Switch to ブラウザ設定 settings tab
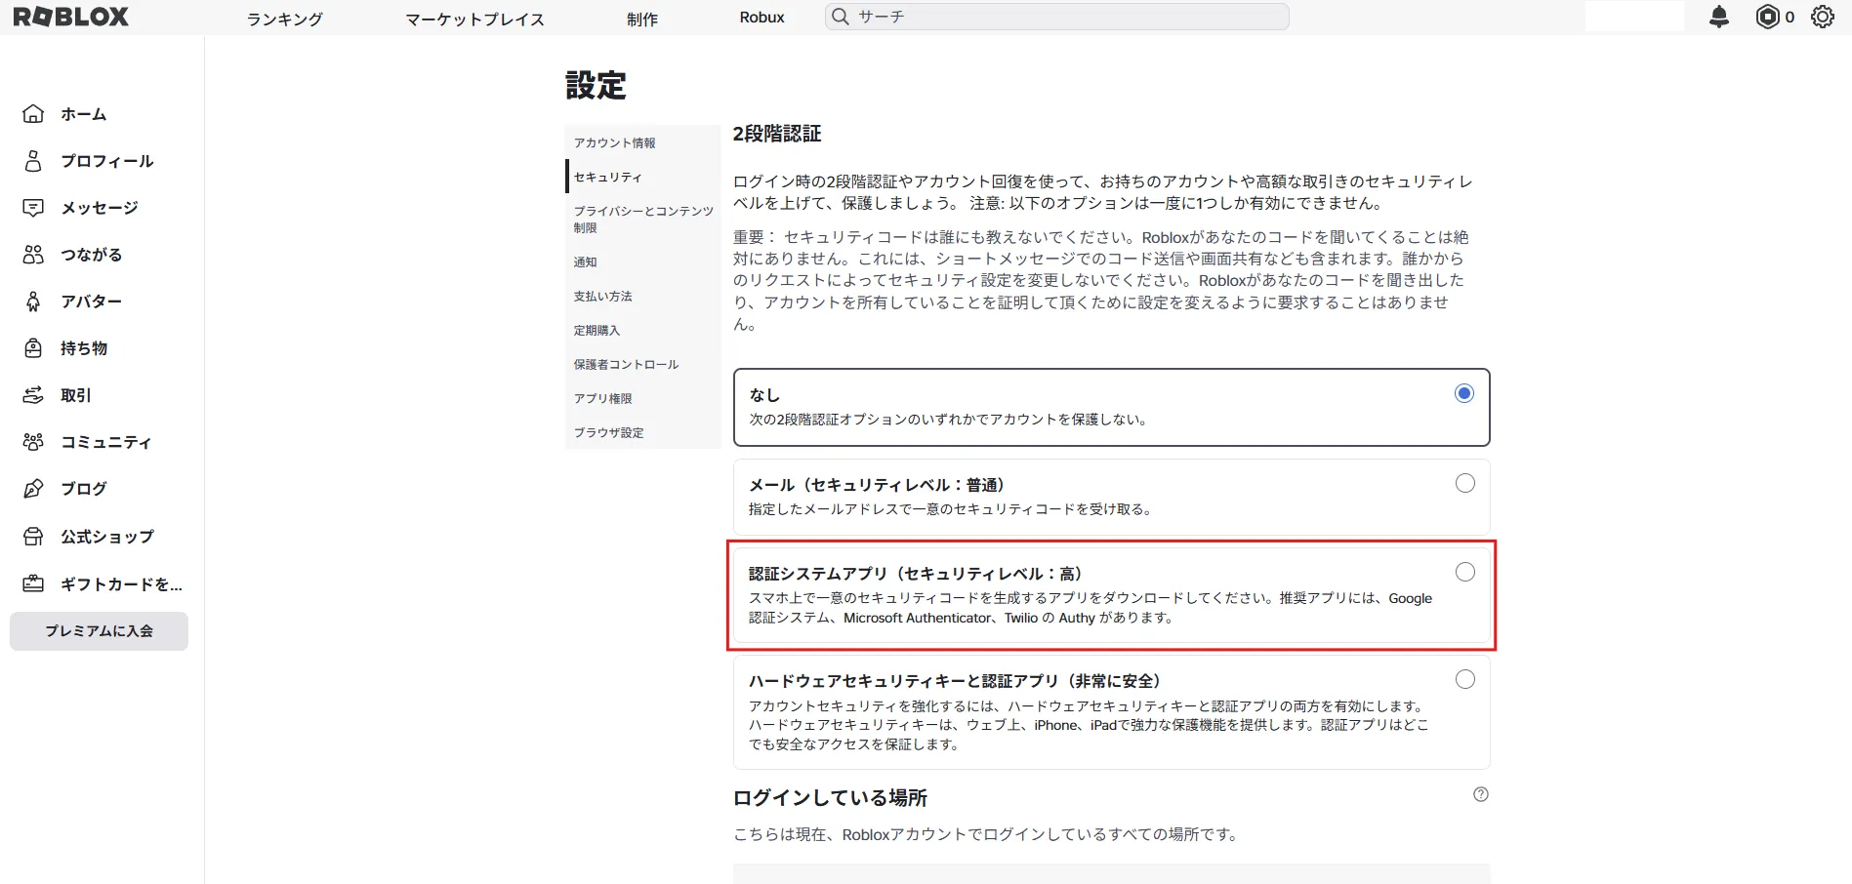The width and height of the screenshot is (1852, 884). point(642,432)
